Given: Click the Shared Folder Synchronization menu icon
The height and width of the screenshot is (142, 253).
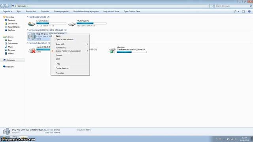Looking at the screenshot, I should pos(53,51).
